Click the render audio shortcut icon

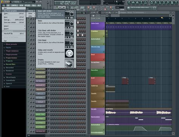click(160, 2)
